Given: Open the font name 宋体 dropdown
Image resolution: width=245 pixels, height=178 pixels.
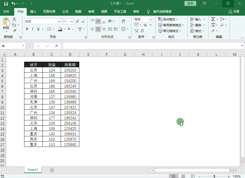Looking at the screenshot, I should (x=60, y=21).
